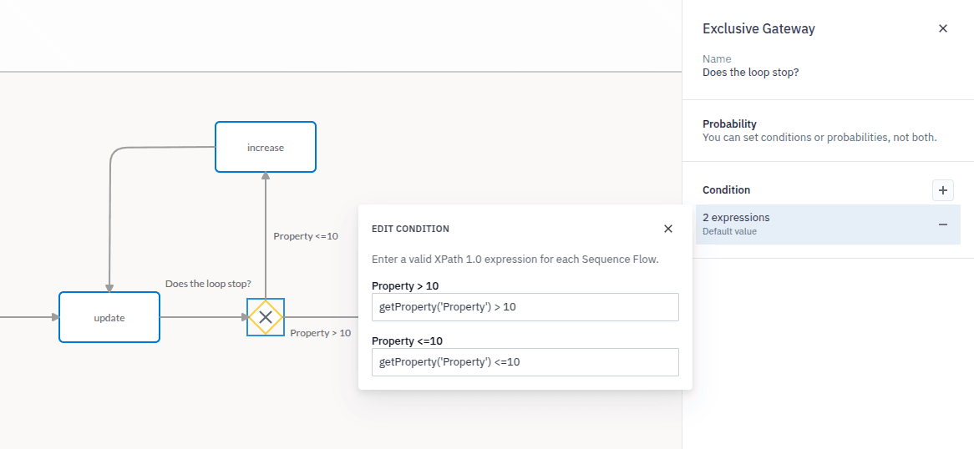The image size is (974, 449).
Task: Click the Exclusive Gateway panel title
Action: (758, 28)
